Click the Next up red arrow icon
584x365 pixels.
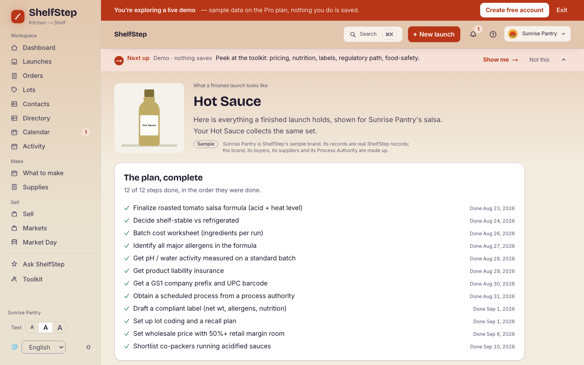tap(119, 61)
